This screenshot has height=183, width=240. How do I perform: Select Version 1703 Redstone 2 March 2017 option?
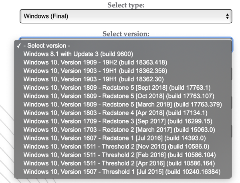123,130
